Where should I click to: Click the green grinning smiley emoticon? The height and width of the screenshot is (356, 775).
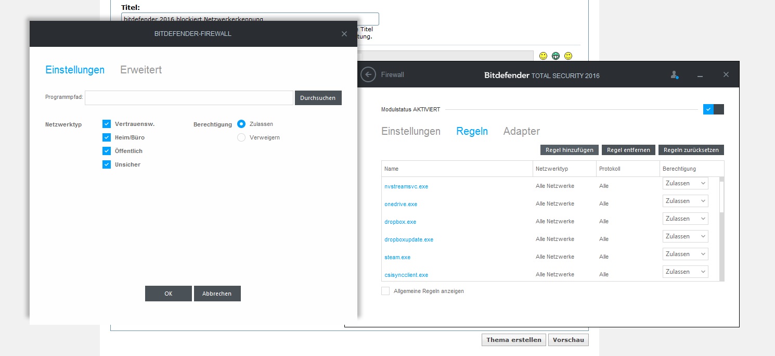click(556, 56)
